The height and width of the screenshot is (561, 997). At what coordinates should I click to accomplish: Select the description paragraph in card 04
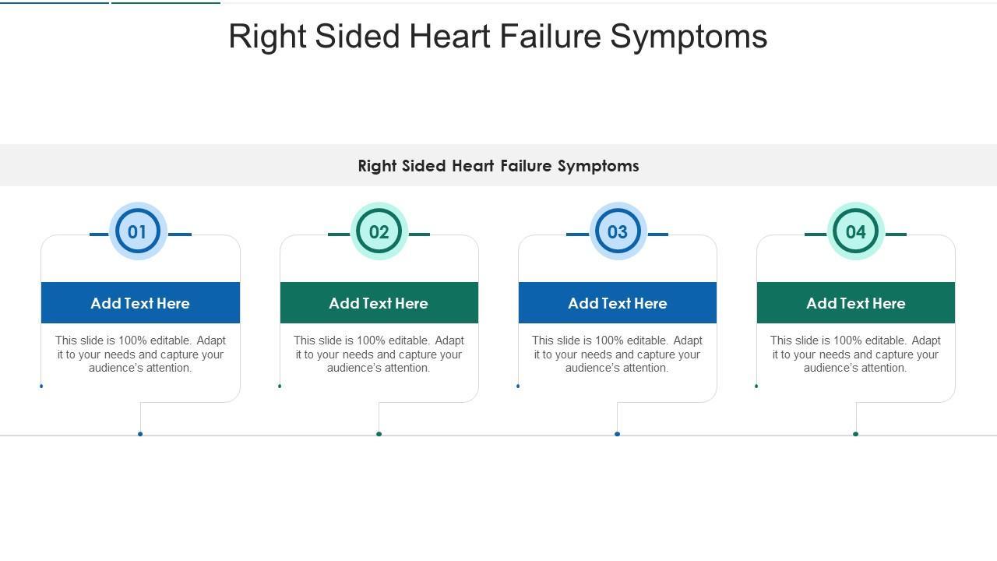tap(856, 355)
